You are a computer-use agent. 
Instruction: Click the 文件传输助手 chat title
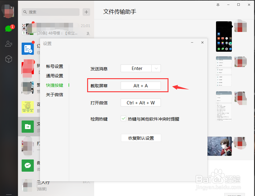(120, 12)
